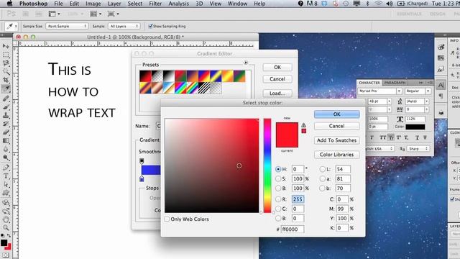Screen dimensions: 460x259
Task: Select the Lab a radio button
Action: pyautogui.click(x=323, y=178)
